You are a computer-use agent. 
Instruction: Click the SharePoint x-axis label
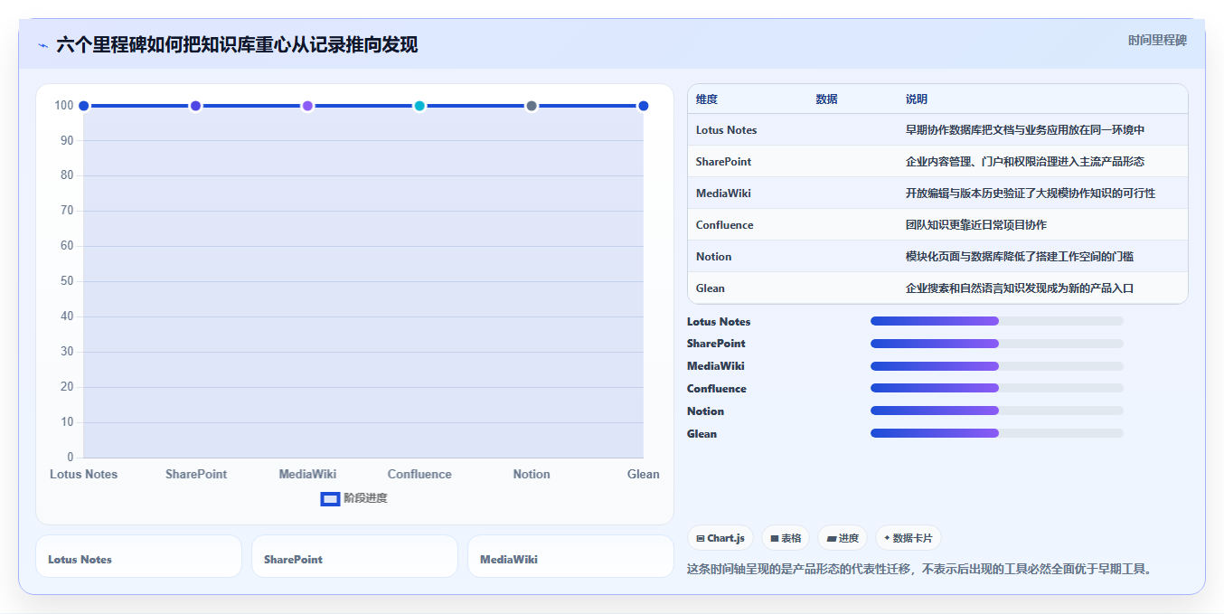[x=196, y=474]
